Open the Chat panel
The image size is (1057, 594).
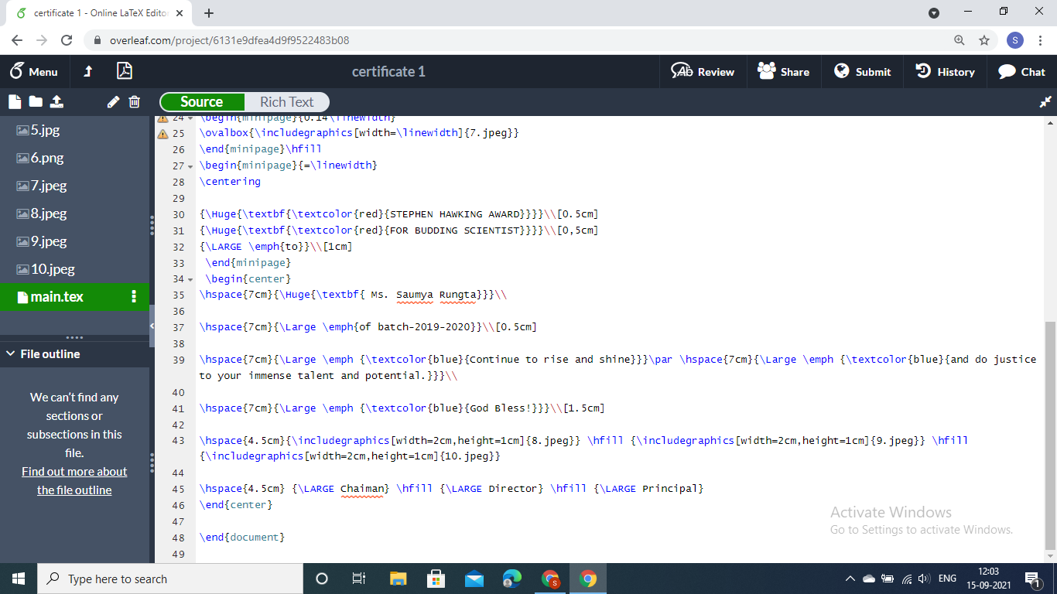click(1021, 72)
